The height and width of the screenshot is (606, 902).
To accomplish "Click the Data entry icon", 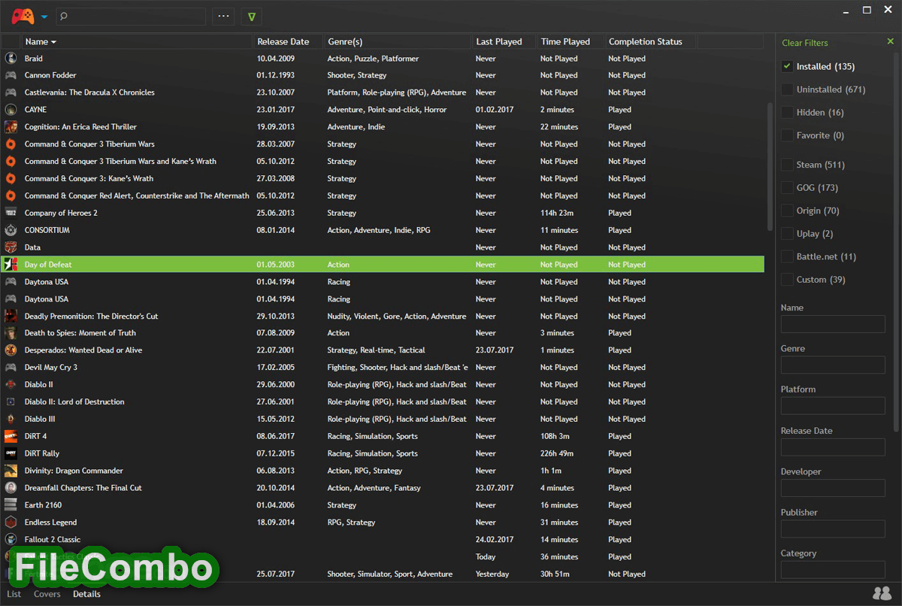I will pyautogui.click(x=11, y=247).
